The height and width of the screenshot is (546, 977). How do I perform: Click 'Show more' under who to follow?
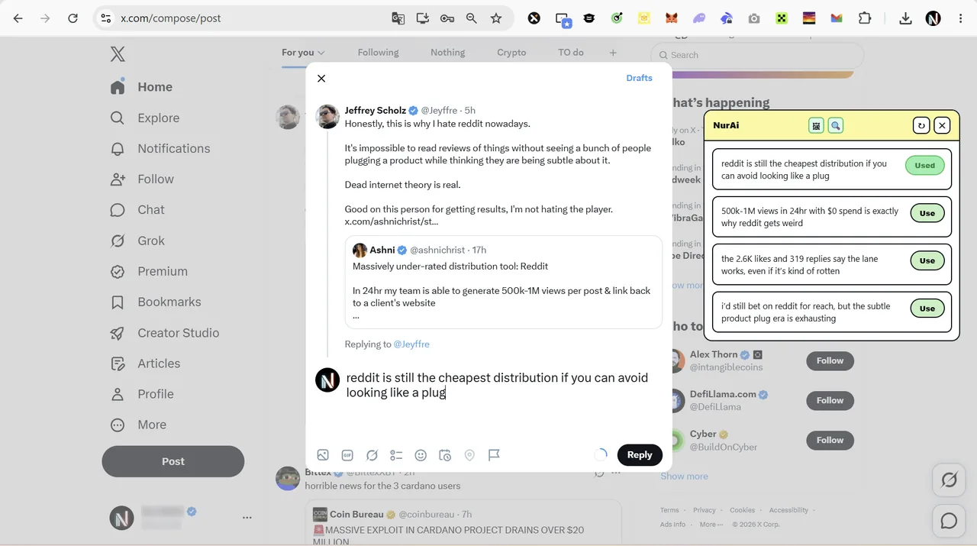pyautogui.click(x=684, y=476)
